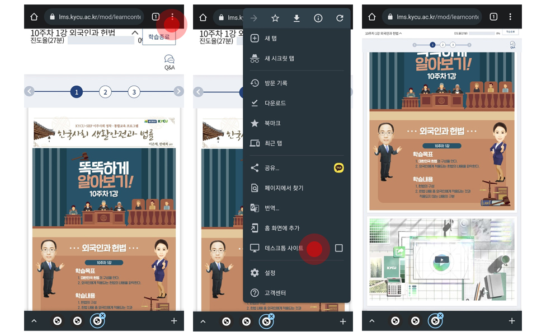The image size is (546, 336).
Task: Tap the home icon in the right screenshot
Action: pyautogui.click(x=372, y=17)
